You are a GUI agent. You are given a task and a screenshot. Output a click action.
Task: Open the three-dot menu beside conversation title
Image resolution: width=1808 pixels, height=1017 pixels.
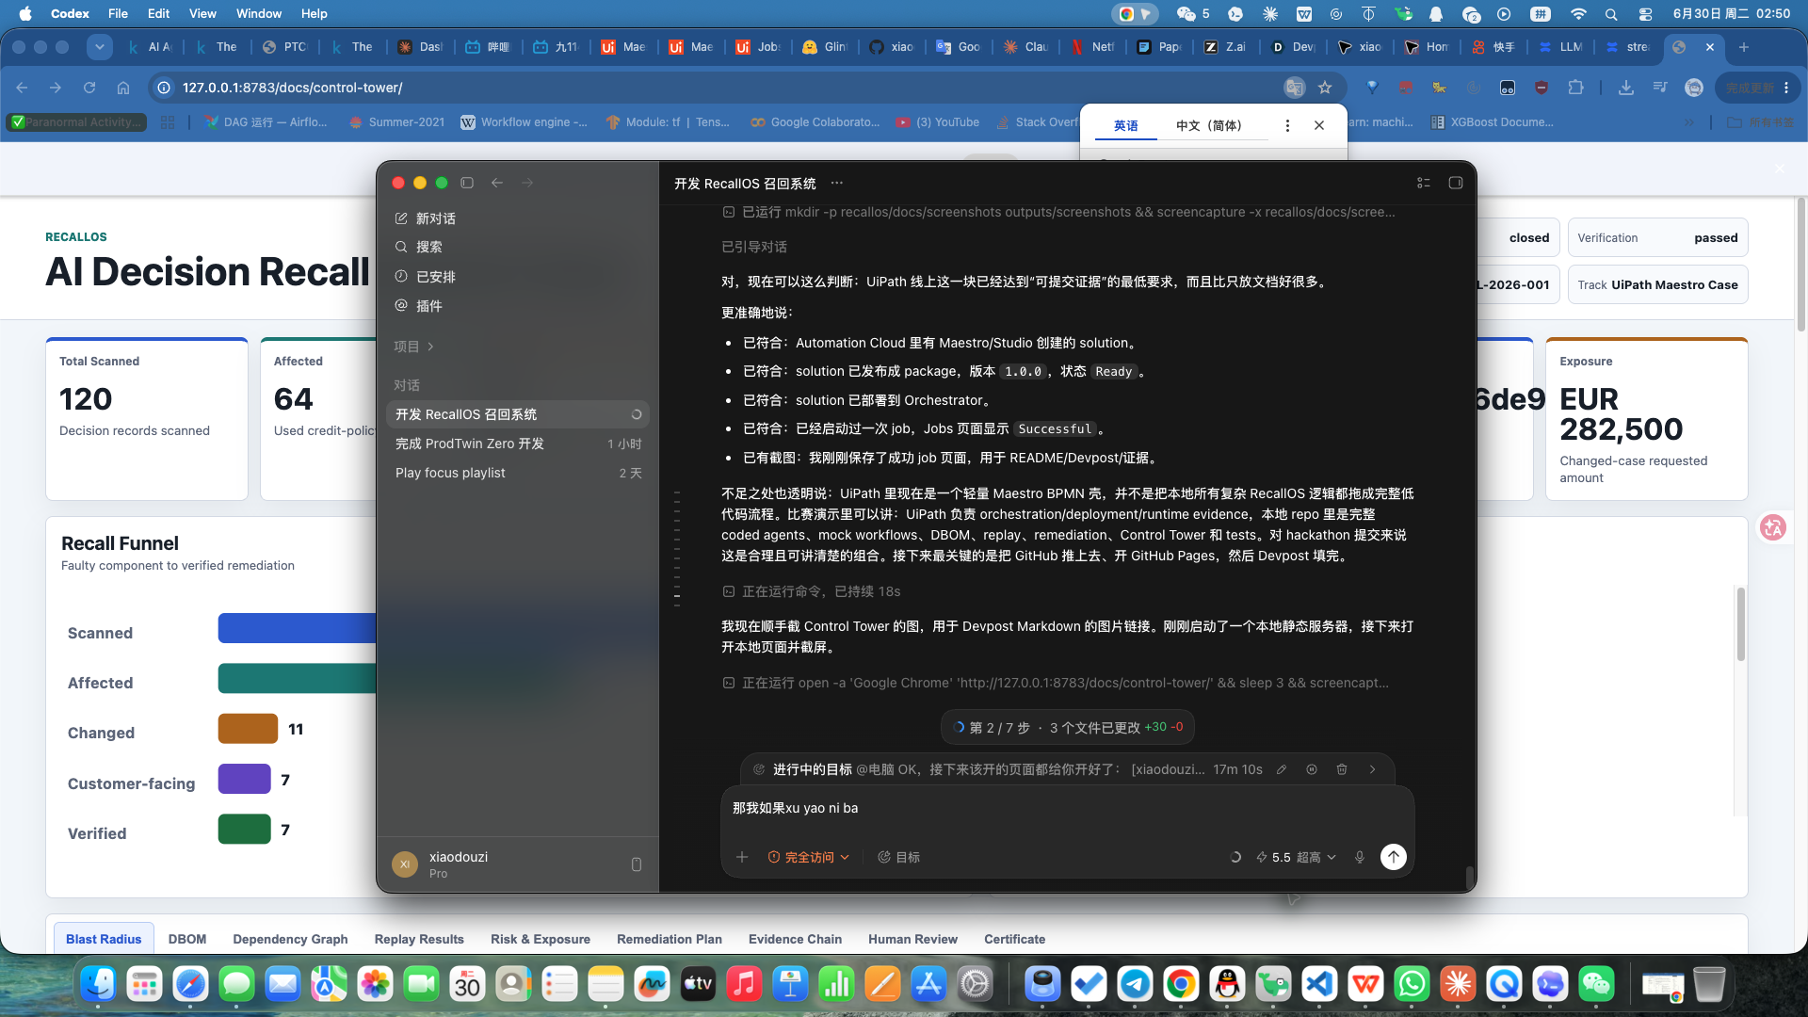tap(837, 184)
